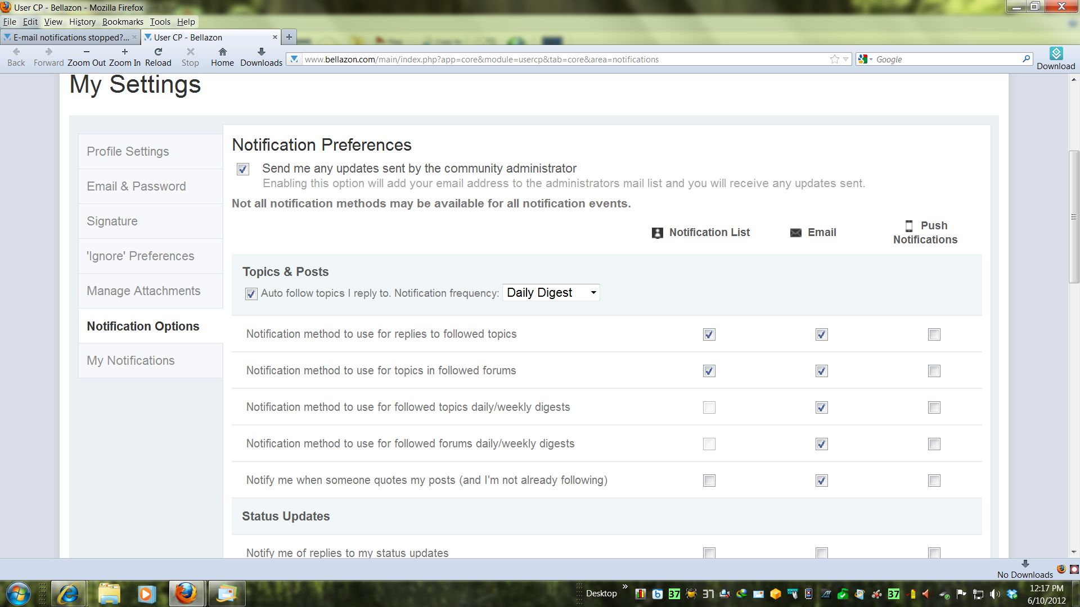Uncheck community administrator updates checkbox
Image resolution: width=1080 pixels, height=607 pixels.
(243, 169)
